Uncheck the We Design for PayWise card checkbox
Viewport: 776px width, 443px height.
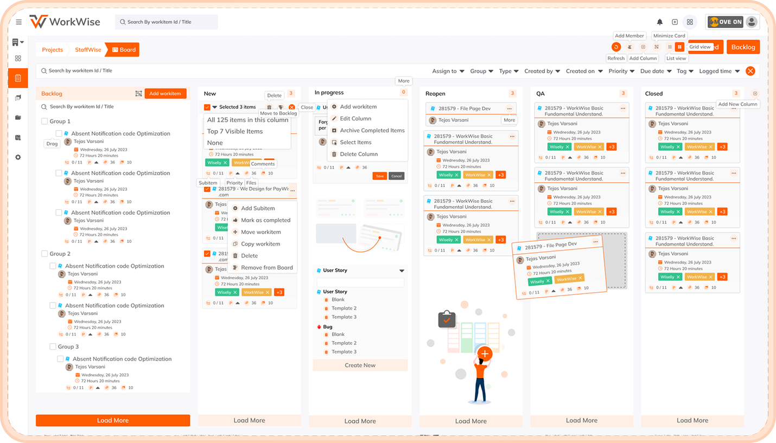coord(207,189)
